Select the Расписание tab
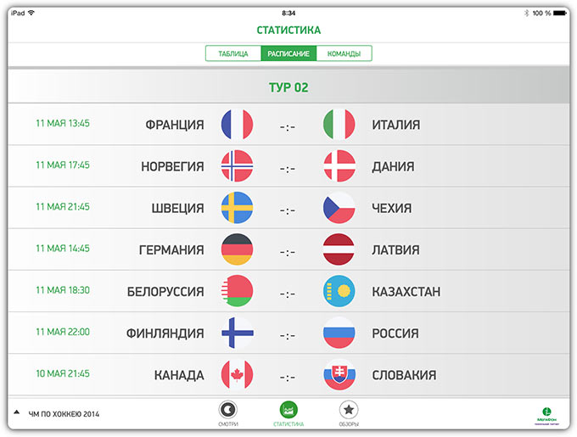 pos(288,53)
